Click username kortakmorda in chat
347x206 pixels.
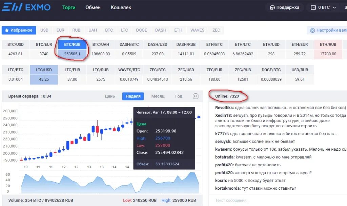[228, 188]
